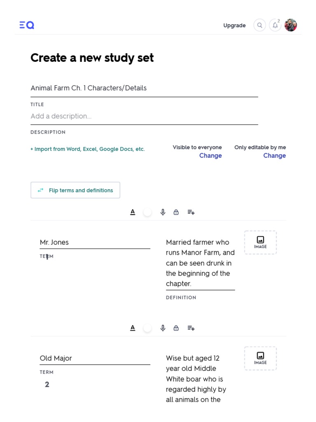Edit the study set title field

pyautogui.click(x=144, y=88)
